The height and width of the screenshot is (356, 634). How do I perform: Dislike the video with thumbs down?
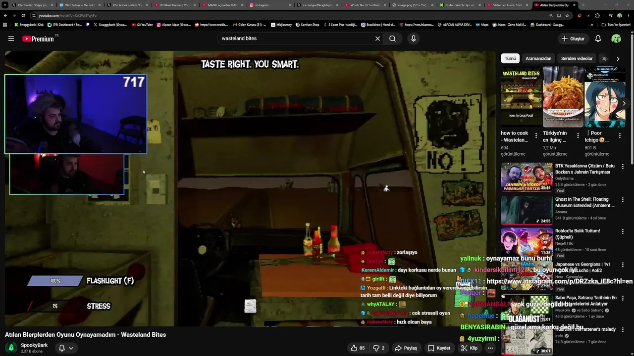pos(378,348)
